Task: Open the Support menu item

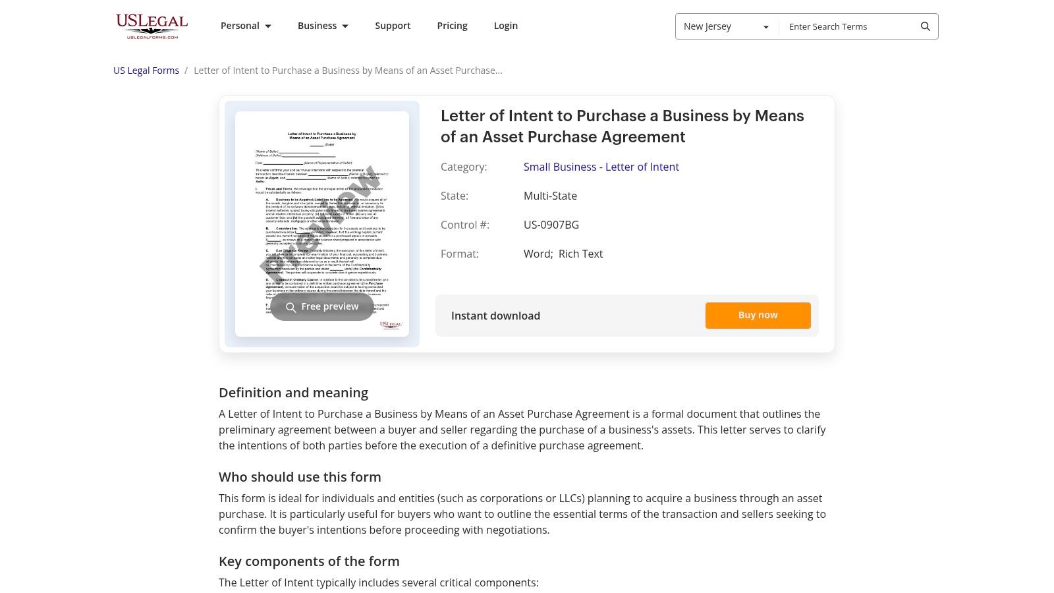Action: coord(393,25)
